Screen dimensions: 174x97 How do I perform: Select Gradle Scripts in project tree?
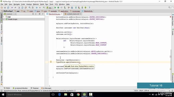click(13, 19)
